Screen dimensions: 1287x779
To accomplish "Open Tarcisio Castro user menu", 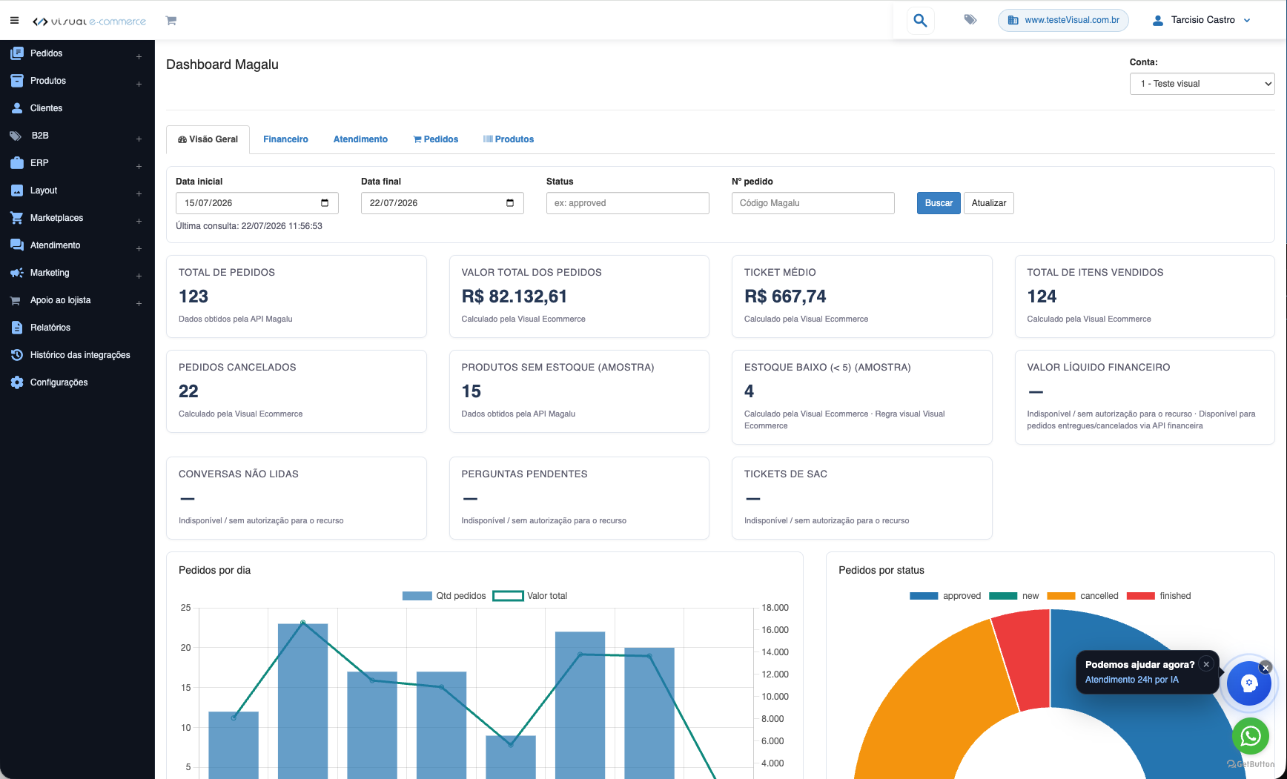I will tap(1201, 20).
